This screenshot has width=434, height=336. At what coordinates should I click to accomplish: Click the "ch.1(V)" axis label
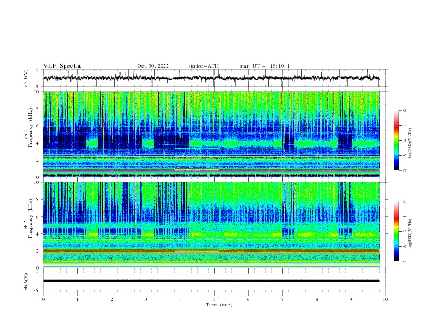26,78
